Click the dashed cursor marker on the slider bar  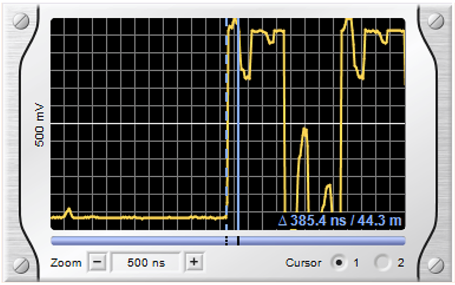click(226, 241)
